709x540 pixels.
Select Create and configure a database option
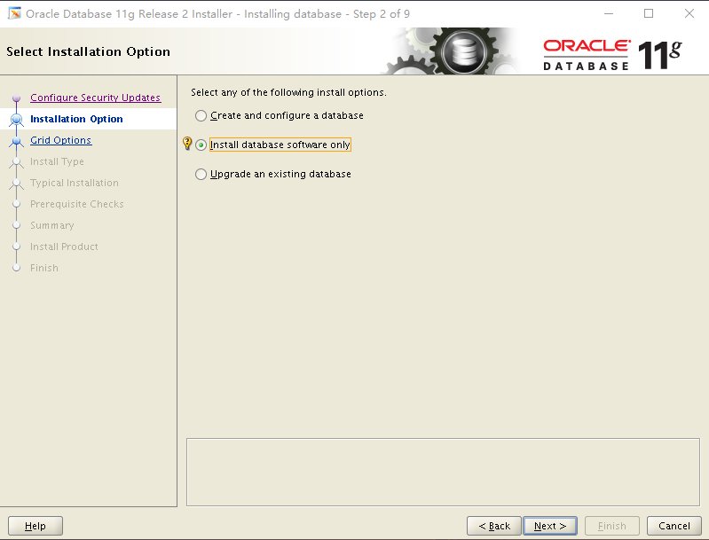(279, 115)
